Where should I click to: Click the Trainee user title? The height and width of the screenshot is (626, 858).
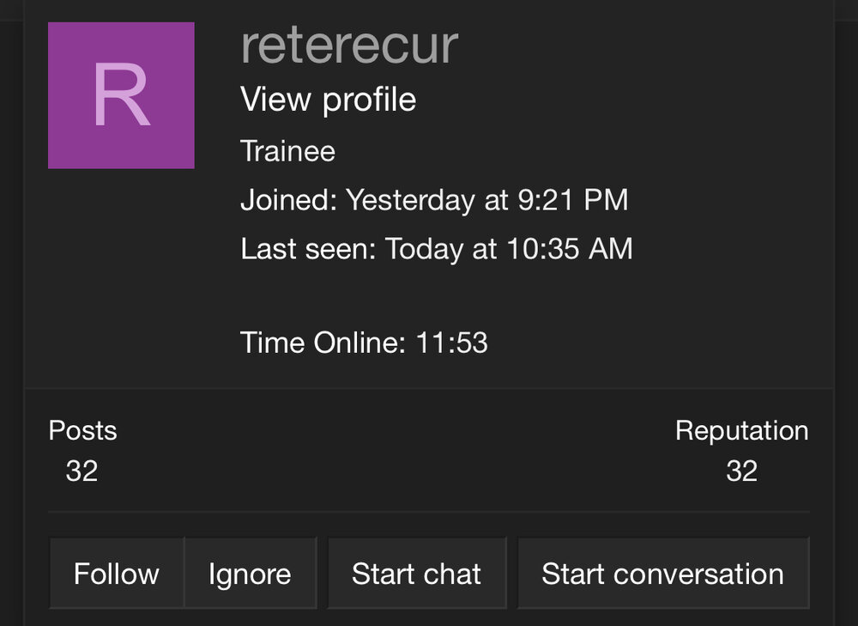[287, 152]
